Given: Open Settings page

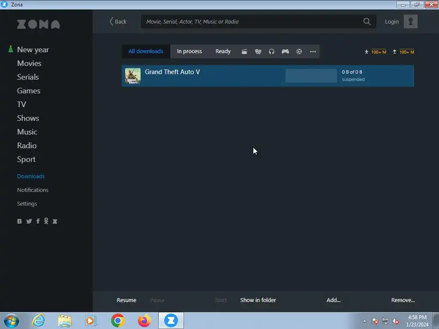Looking at the screenshot, I should point(27,203).
